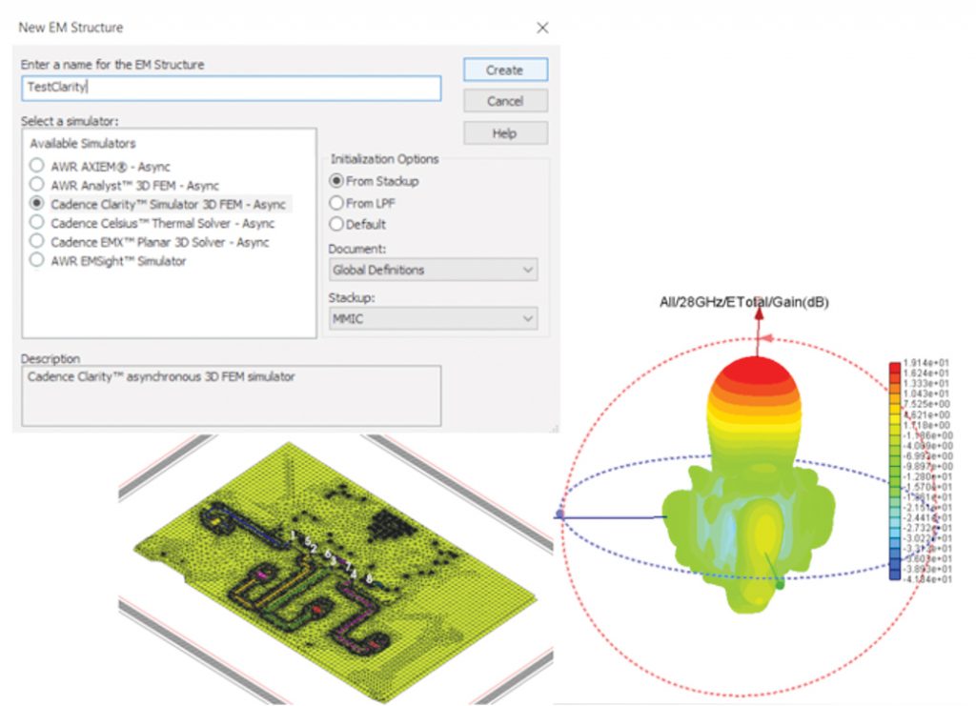Click the Create button

[x=504, y=70]
